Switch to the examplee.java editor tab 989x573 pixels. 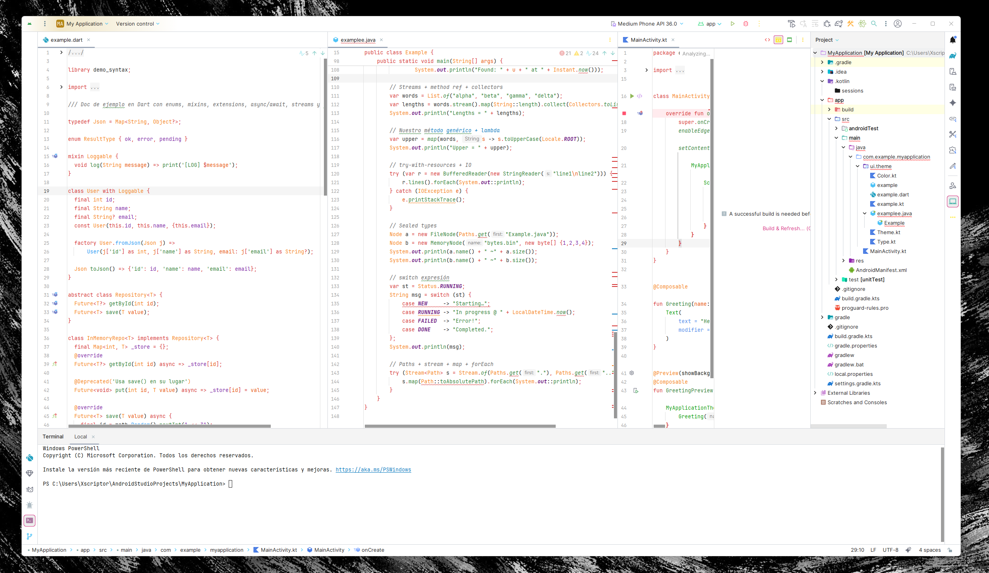[358, 40]
